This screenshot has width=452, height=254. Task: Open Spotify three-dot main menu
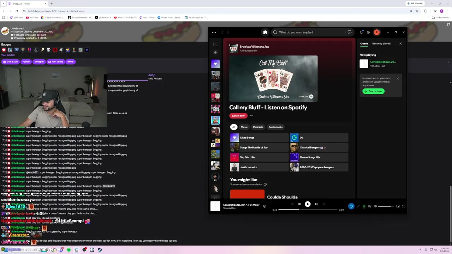pyautogui.click(x=214, y=32)
